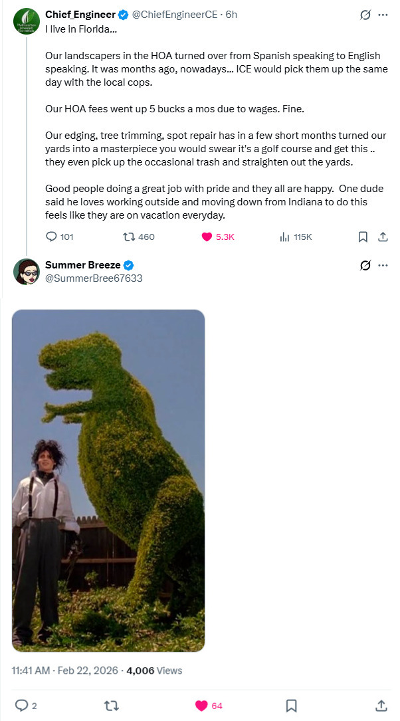
Task: Toggle the like on Summer Breeze's post
Action: click(x=202, y=705)
